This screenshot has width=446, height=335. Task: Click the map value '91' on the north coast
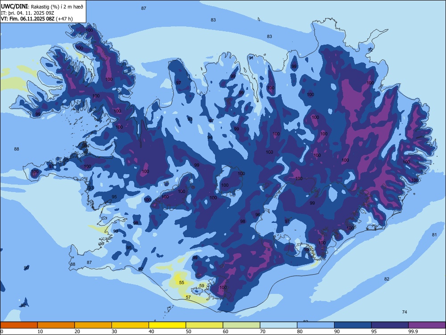pyautogui.click(x=251, y=58)
